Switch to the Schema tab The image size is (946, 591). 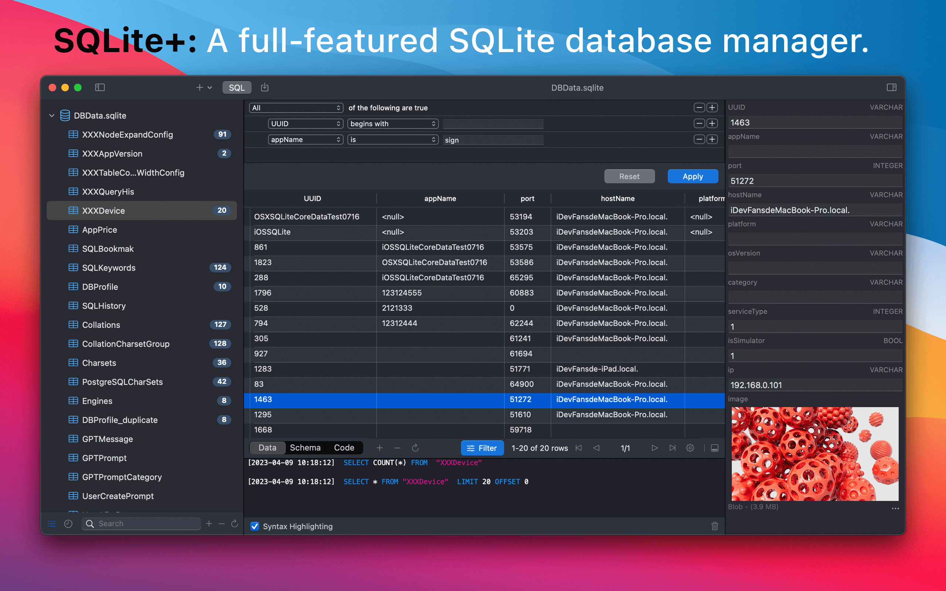(x=305, y=448)
